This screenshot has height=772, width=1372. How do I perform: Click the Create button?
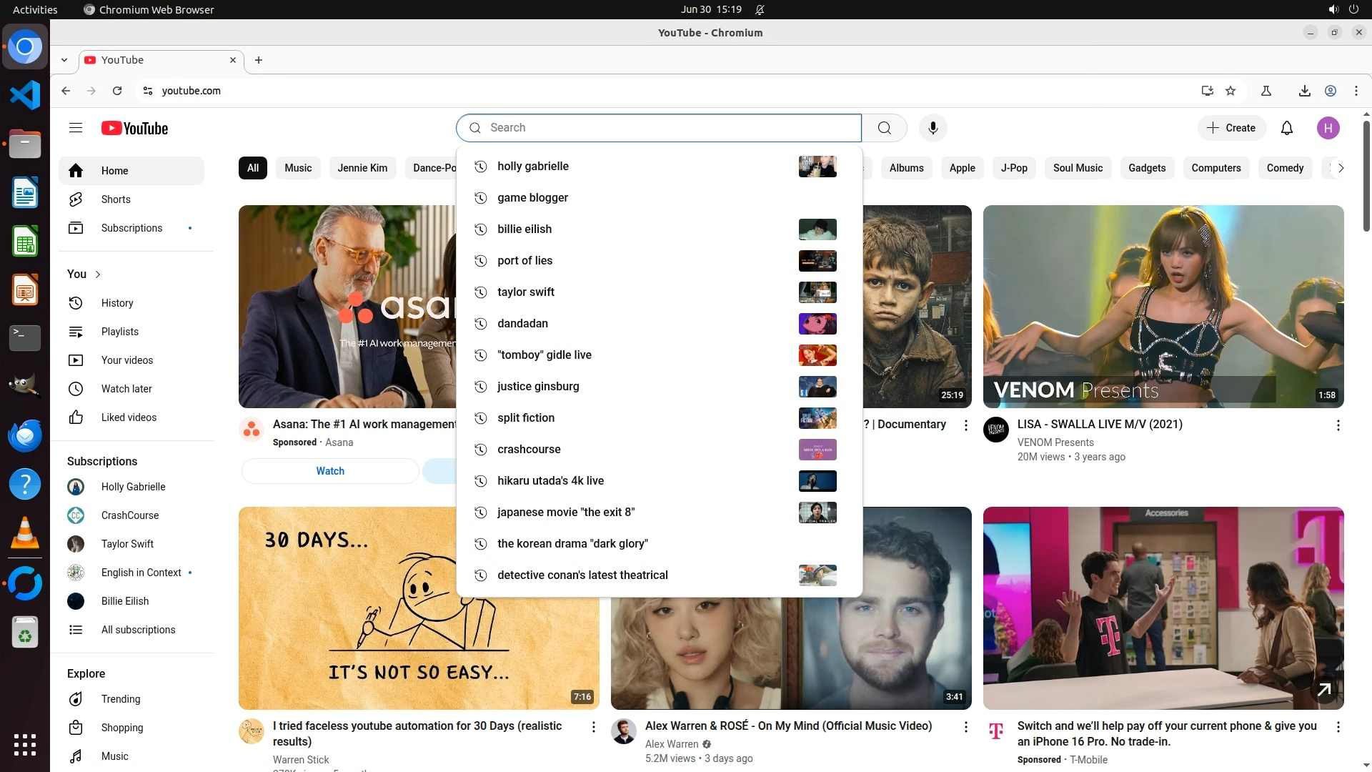(1231, 128)
